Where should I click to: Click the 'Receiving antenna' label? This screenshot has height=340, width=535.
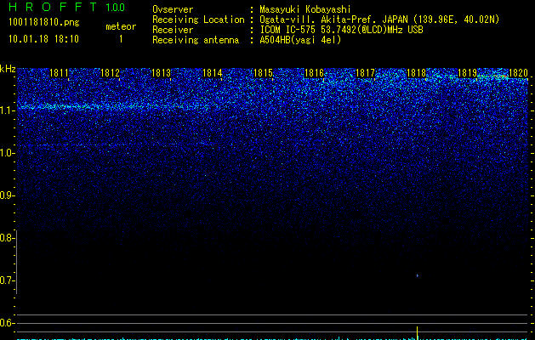(196, 40)
